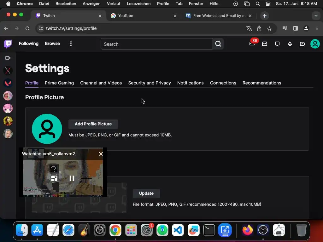323x242 pixels.
Task: Go to Browse page
Action: [x=52, y=43]
